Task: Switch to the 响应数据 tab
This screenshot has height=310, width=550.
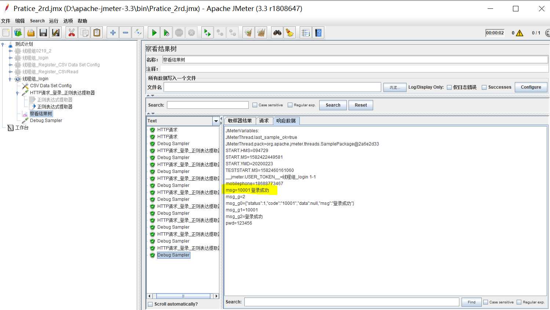Action: point(286,121)
